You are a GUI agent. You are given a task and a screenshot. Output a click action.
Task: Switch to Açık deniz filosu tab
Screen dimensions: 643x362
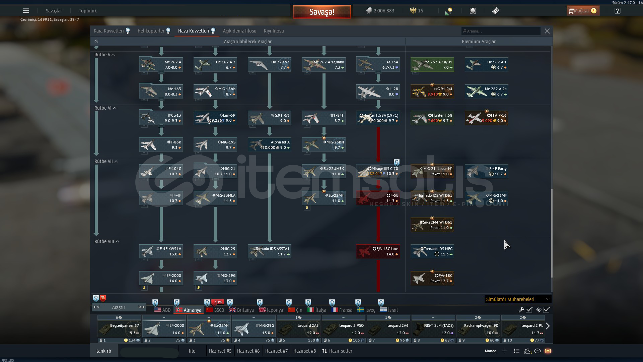pos(239,31)
